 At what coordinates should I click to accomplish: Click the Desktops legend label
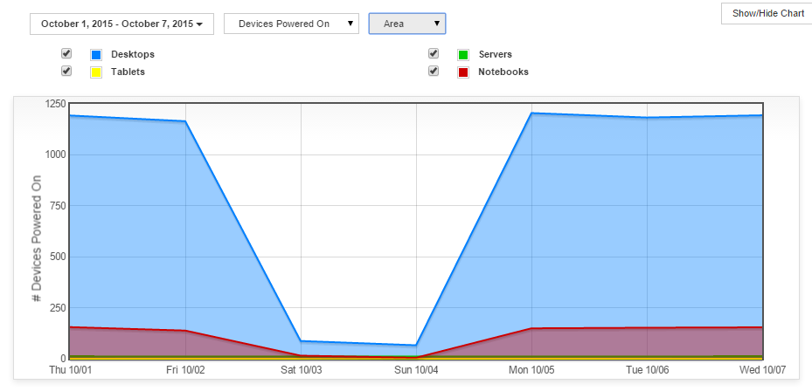pos(133,55)
